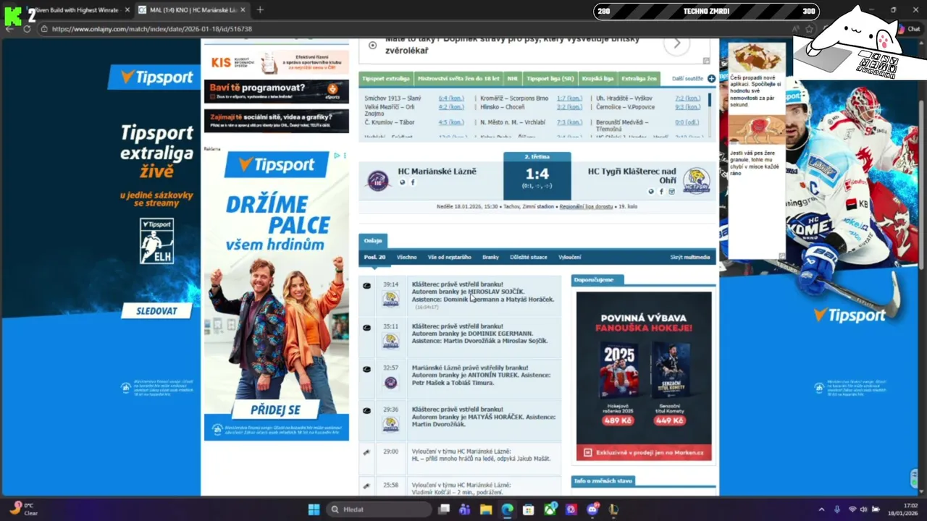Filter events by Posl. 20
Screen dimensions: 927x521
tap(374, 257)
